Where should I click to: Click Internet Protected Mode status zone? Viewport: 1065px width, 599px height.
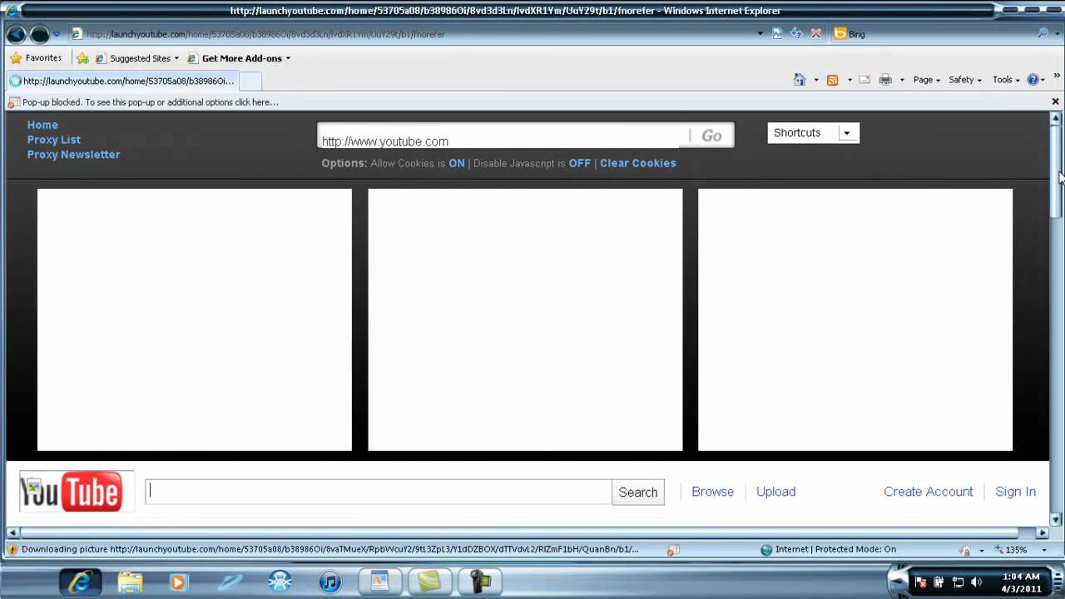(x=829, y=549)
